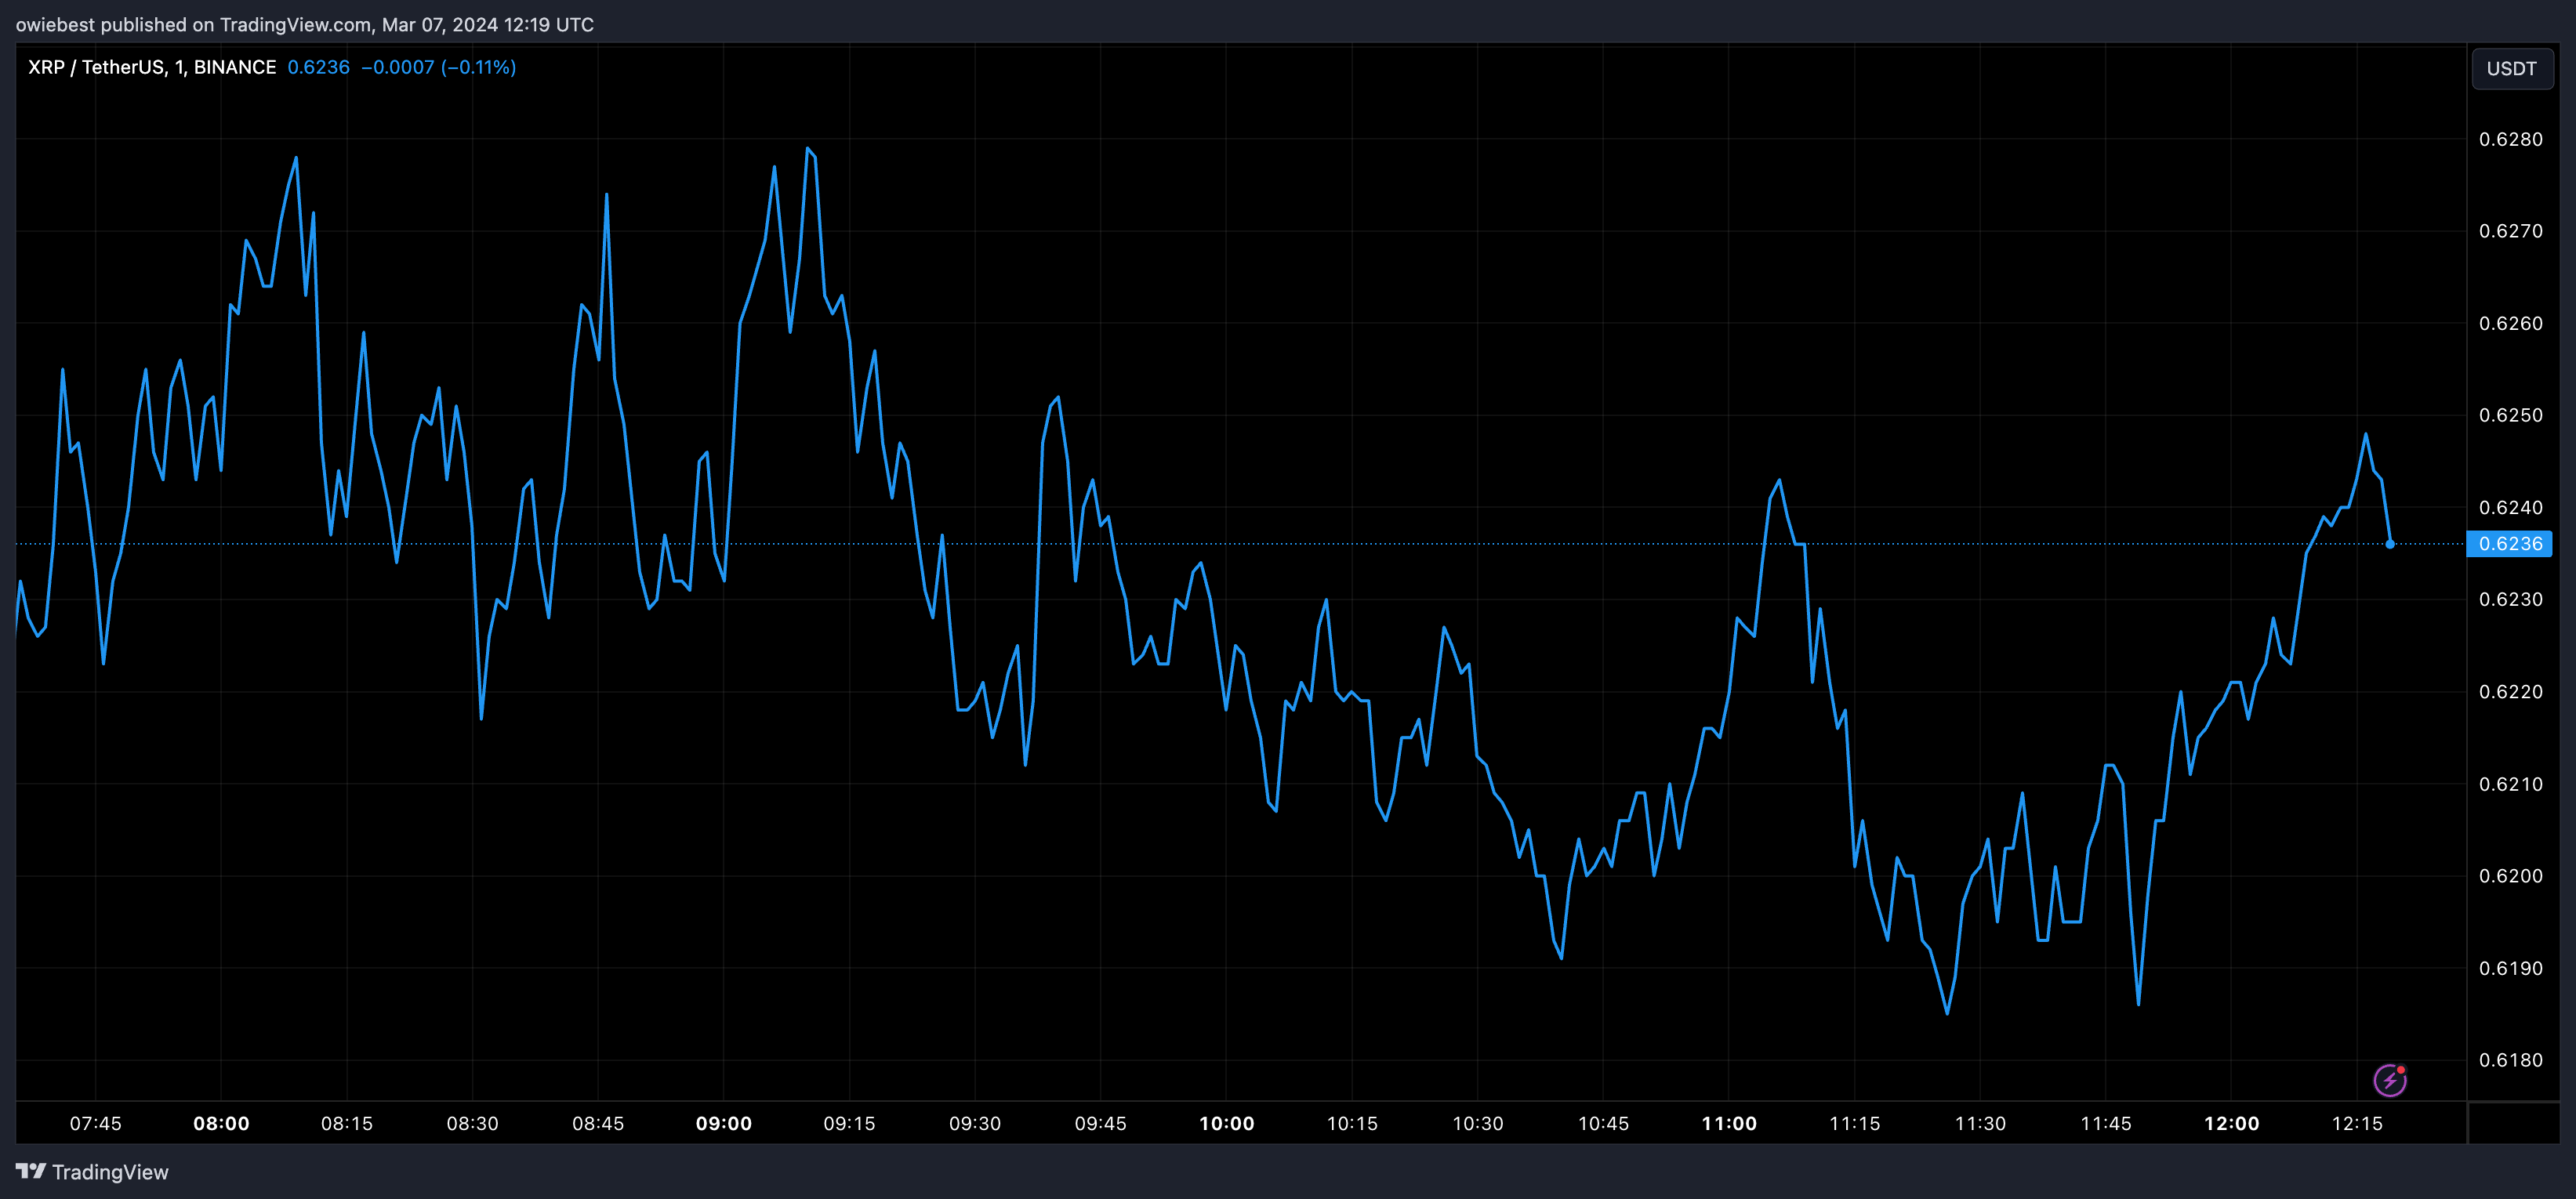Click the purple lightning flash icon
Viewport: 2576px width, 1199px height.
pos(2390,1080)
